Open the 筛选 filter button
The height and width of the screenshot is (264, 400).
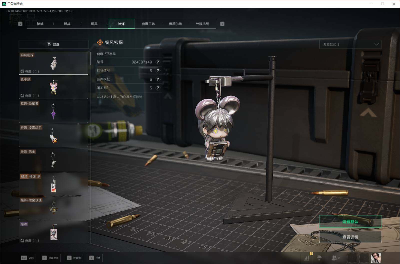pyautogui.click(x=53, y=44)
